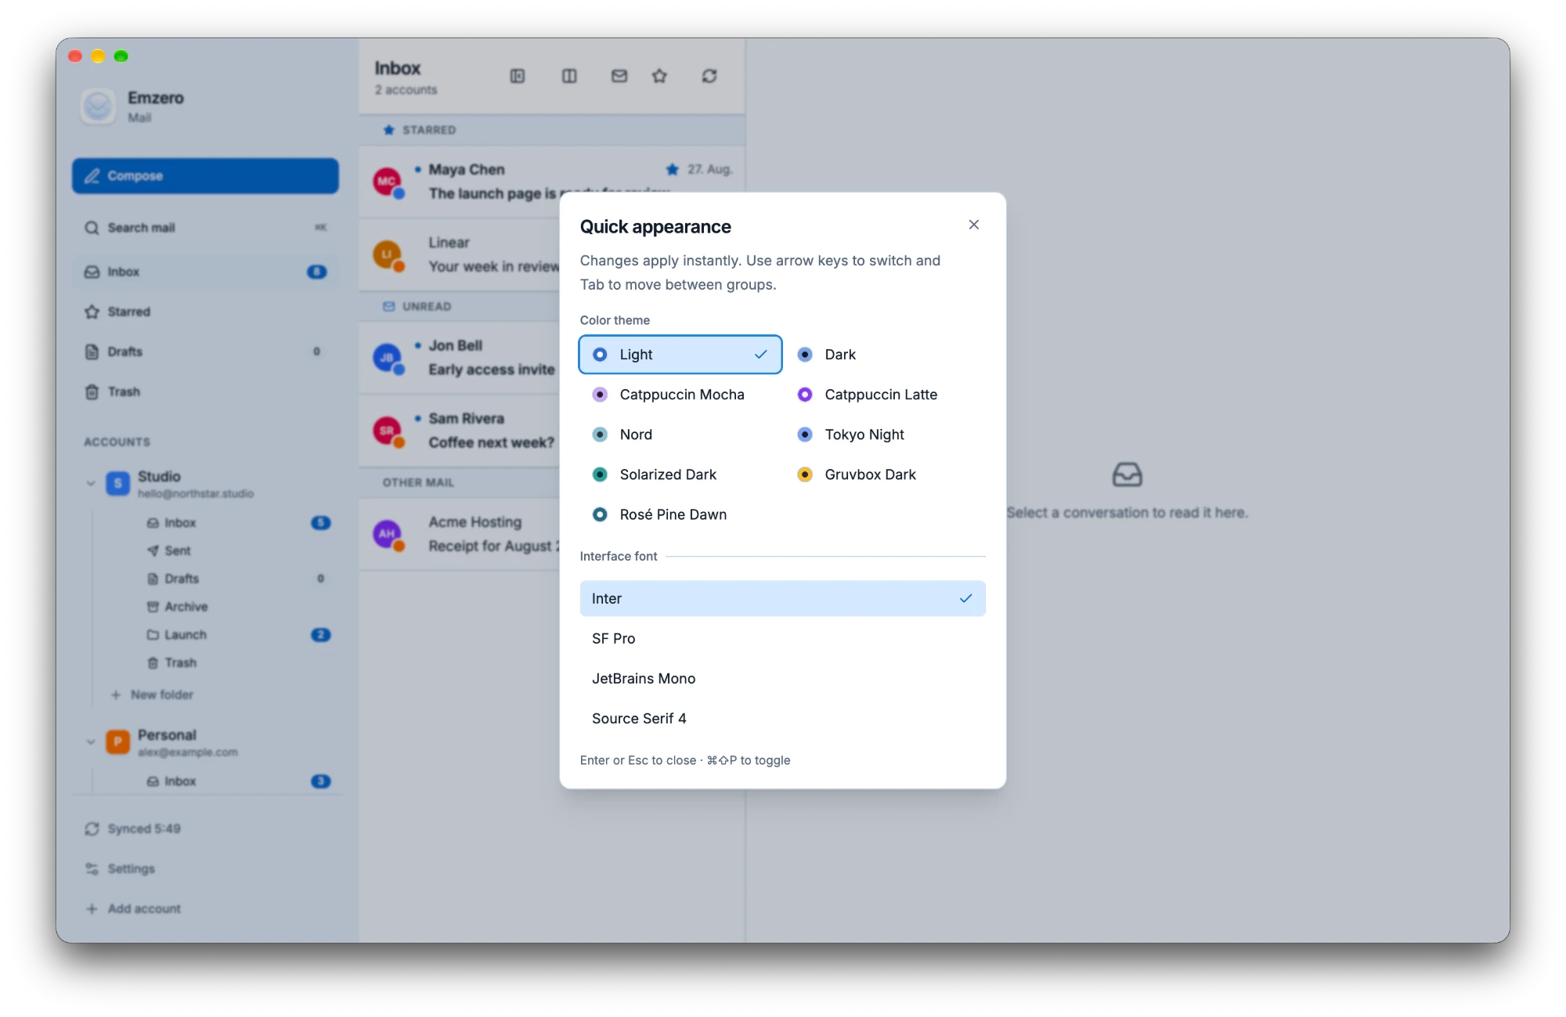
Task: Click the STARRED section header
Action: coord(552,130)
